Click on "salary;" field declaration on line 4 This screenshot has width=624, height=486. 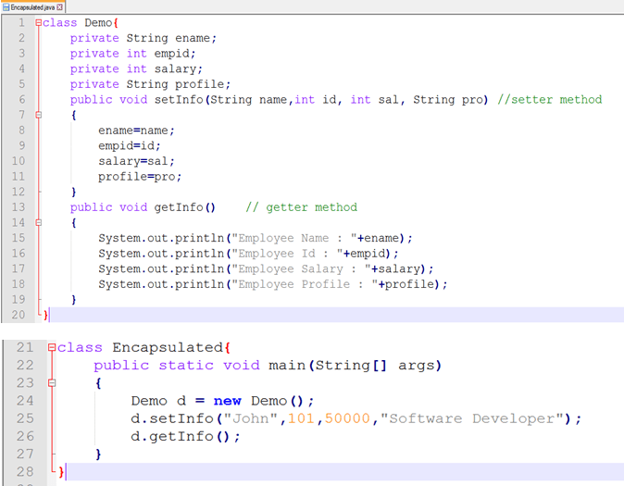[179, 69]
